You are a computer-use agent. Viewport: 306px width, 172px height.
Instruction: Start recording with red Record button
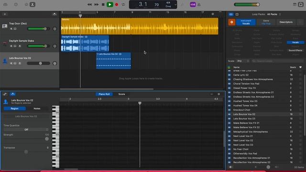click(117, 4)
